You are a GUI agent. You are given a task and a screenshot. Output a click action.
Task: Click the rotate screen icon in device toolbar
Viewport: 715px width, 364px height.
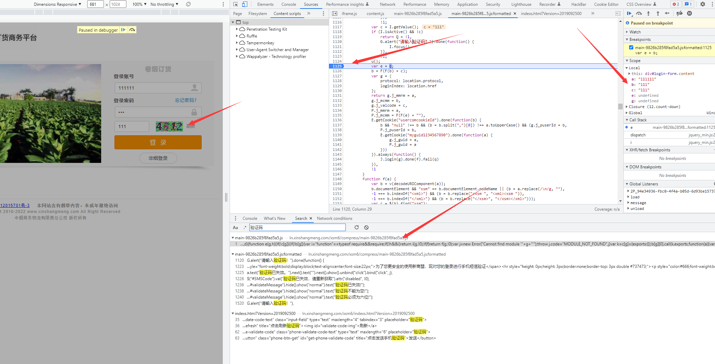188,4
